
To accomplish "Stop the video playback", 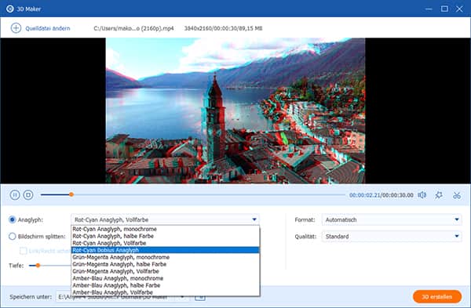I will (28, 195).
